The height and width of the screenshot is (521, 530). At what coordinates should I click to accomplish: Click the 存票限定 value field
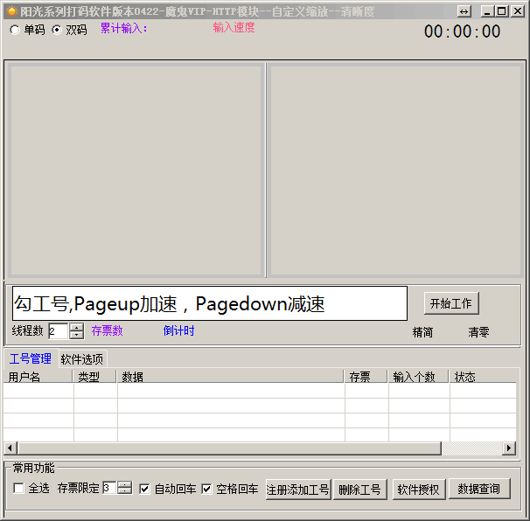[x=109, y=488]
